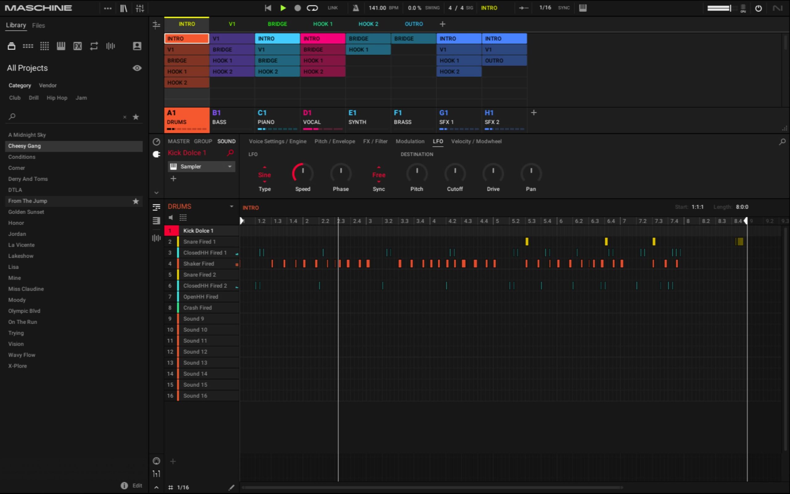Open the mixer view icon in header

tap(140, 8)
